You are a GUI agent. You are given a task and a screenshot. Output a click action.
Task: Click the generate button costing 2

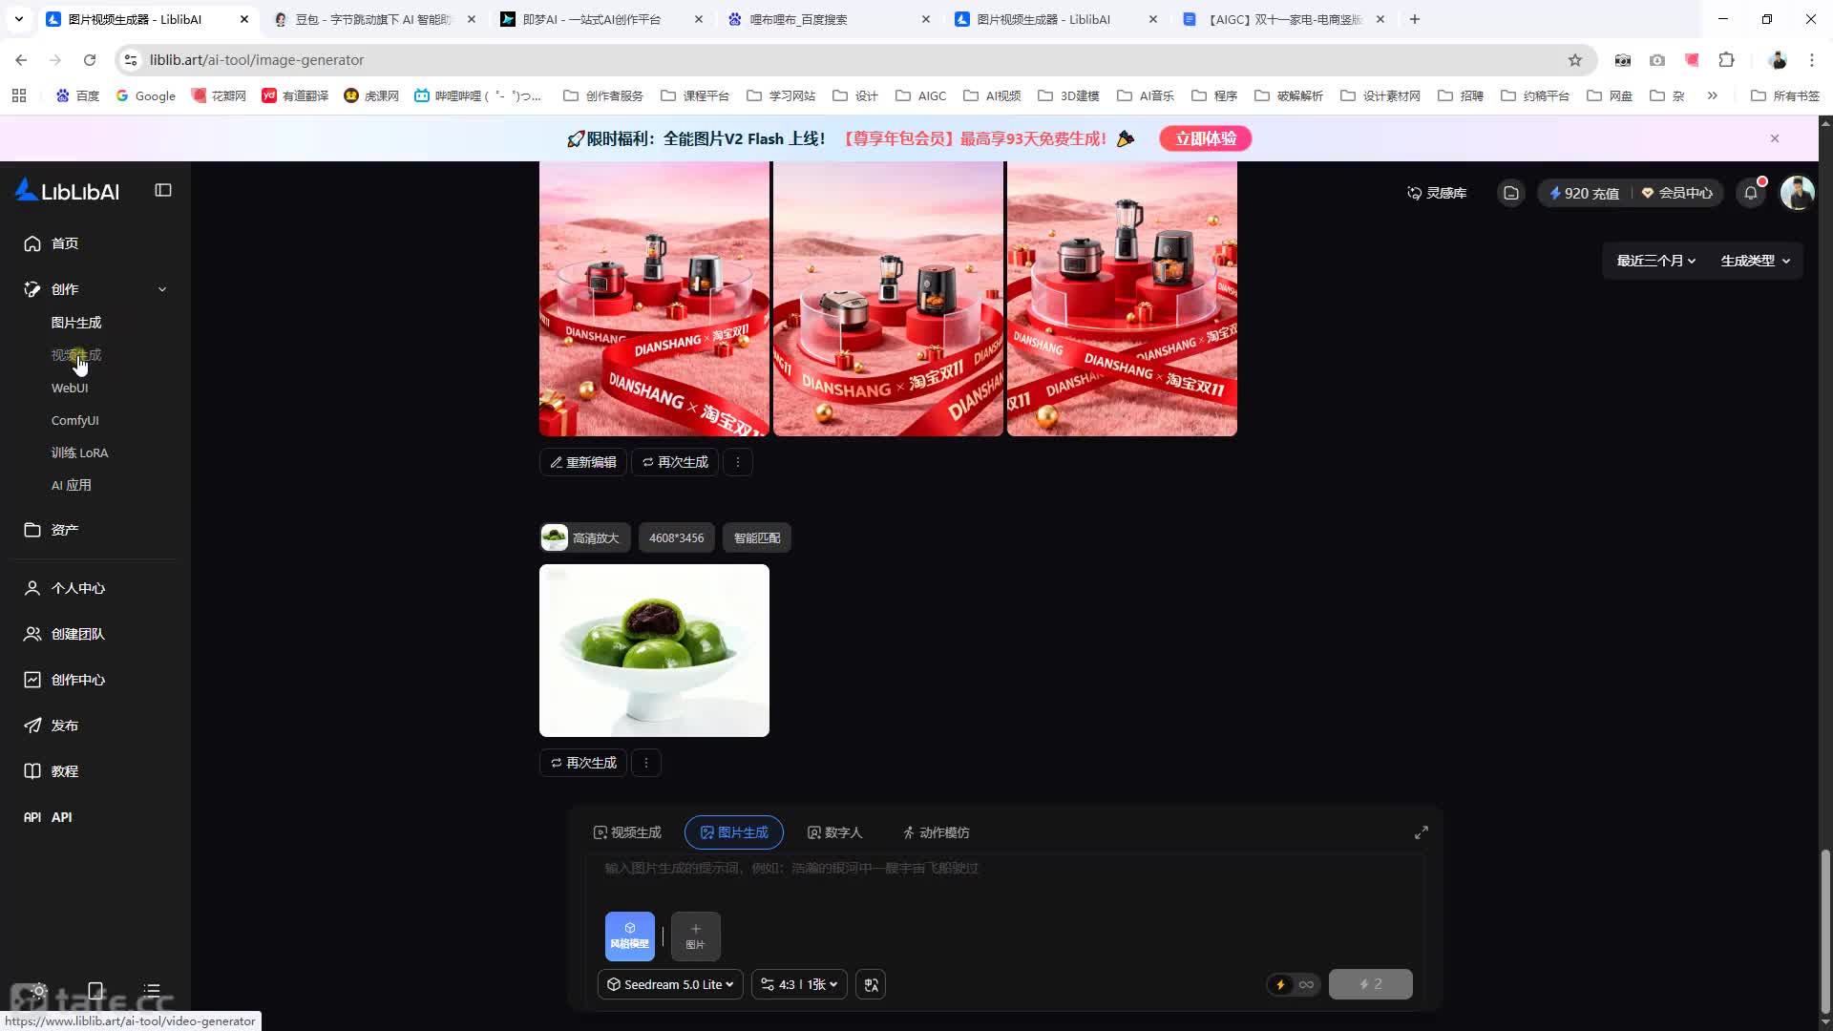coord(1371,984)
